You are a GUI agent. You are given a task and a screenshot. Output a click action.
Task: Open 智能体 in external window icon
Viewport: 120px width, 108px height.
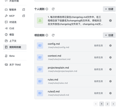click(24, 10)
